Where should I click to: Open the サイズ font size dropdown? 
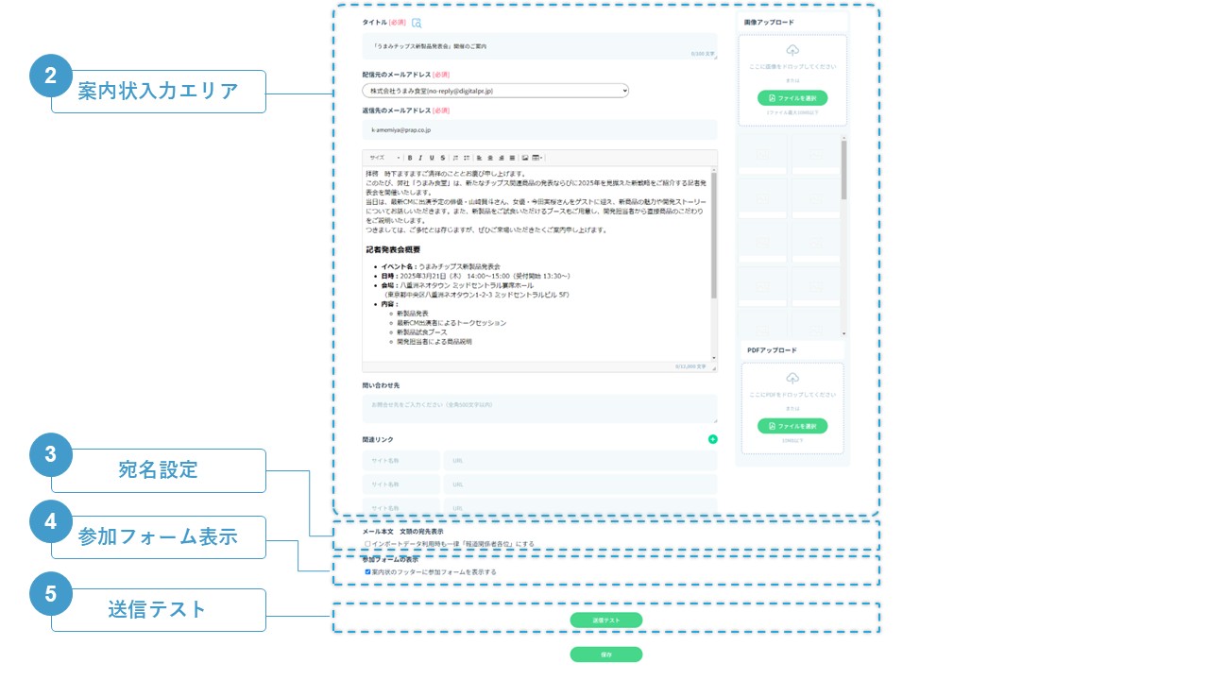384,158
